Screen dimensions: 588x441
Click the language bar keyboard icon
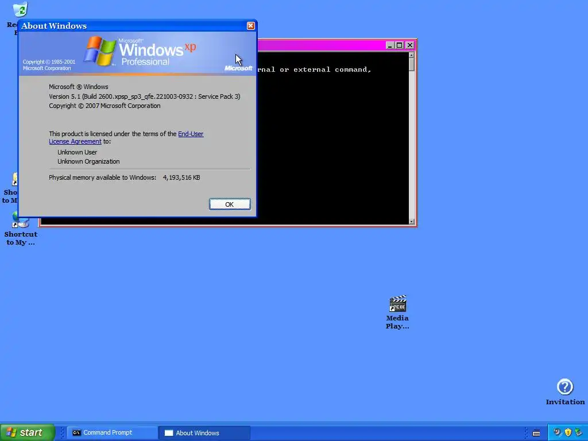pyautogui.click(x=536, y=433)
